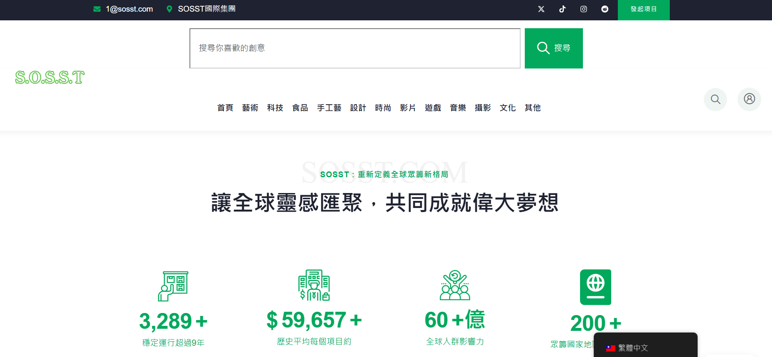Click the 歷史平均每個項目約 caption
The width and height of the screenshot is (772, 357).
314,342
